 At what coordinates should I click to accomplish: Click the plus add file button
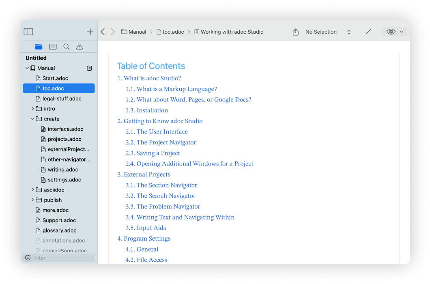[90, 32]
